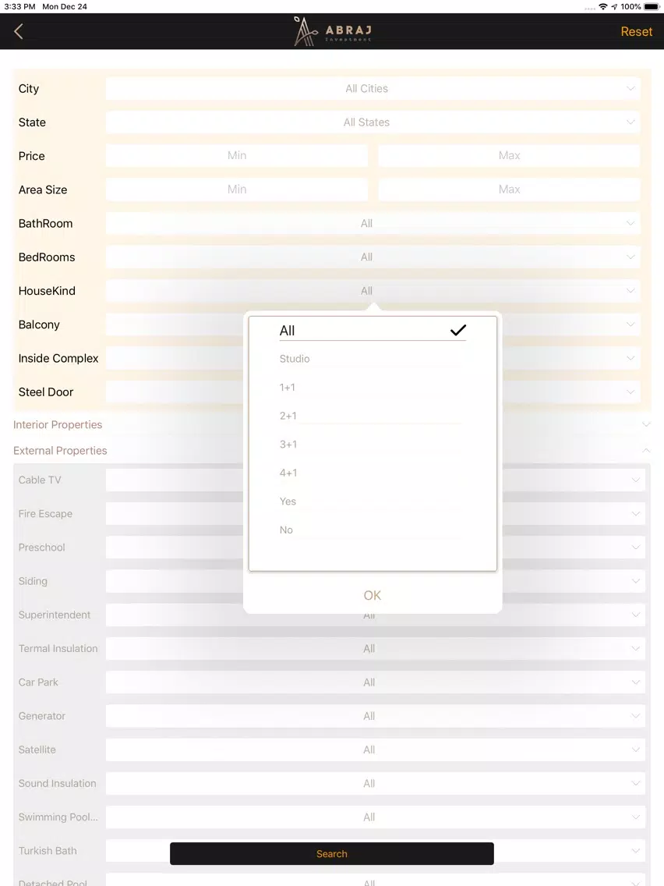Tap the back arrow icon
The image size is (664, 886).
[x=19, y=32]
